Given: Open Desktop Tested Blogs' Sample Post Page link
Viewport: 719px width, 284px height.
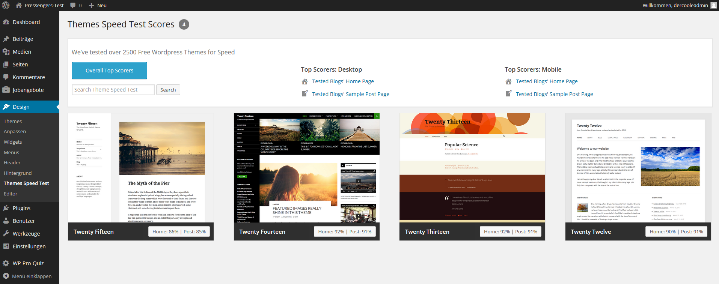Looking at the screenshot, I should (351, 94).
